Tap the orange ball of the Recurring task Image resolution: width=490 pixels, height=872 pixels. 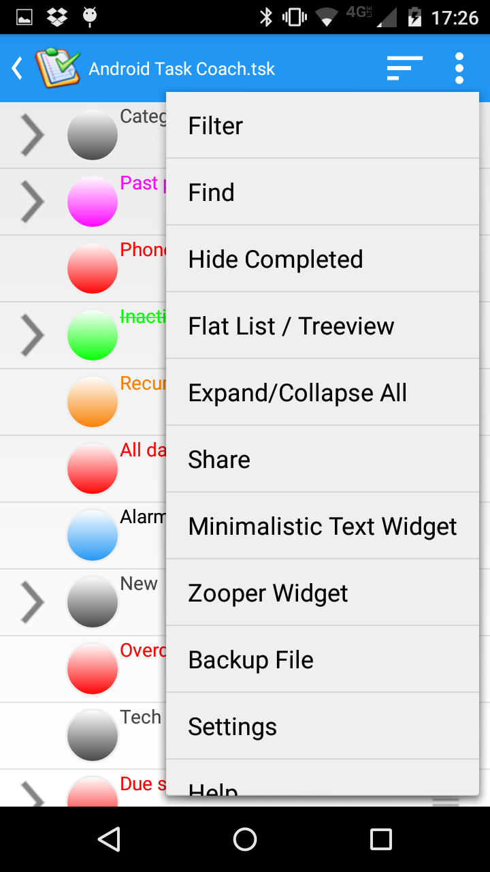click(x=93, y=402)
